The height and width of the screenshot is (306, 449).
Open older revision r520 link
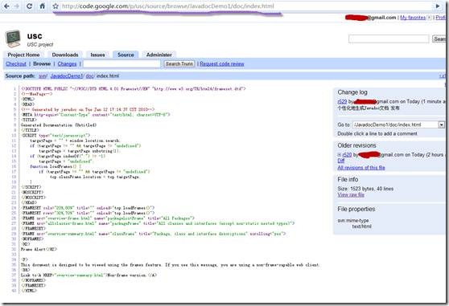(x=347, y=154)
